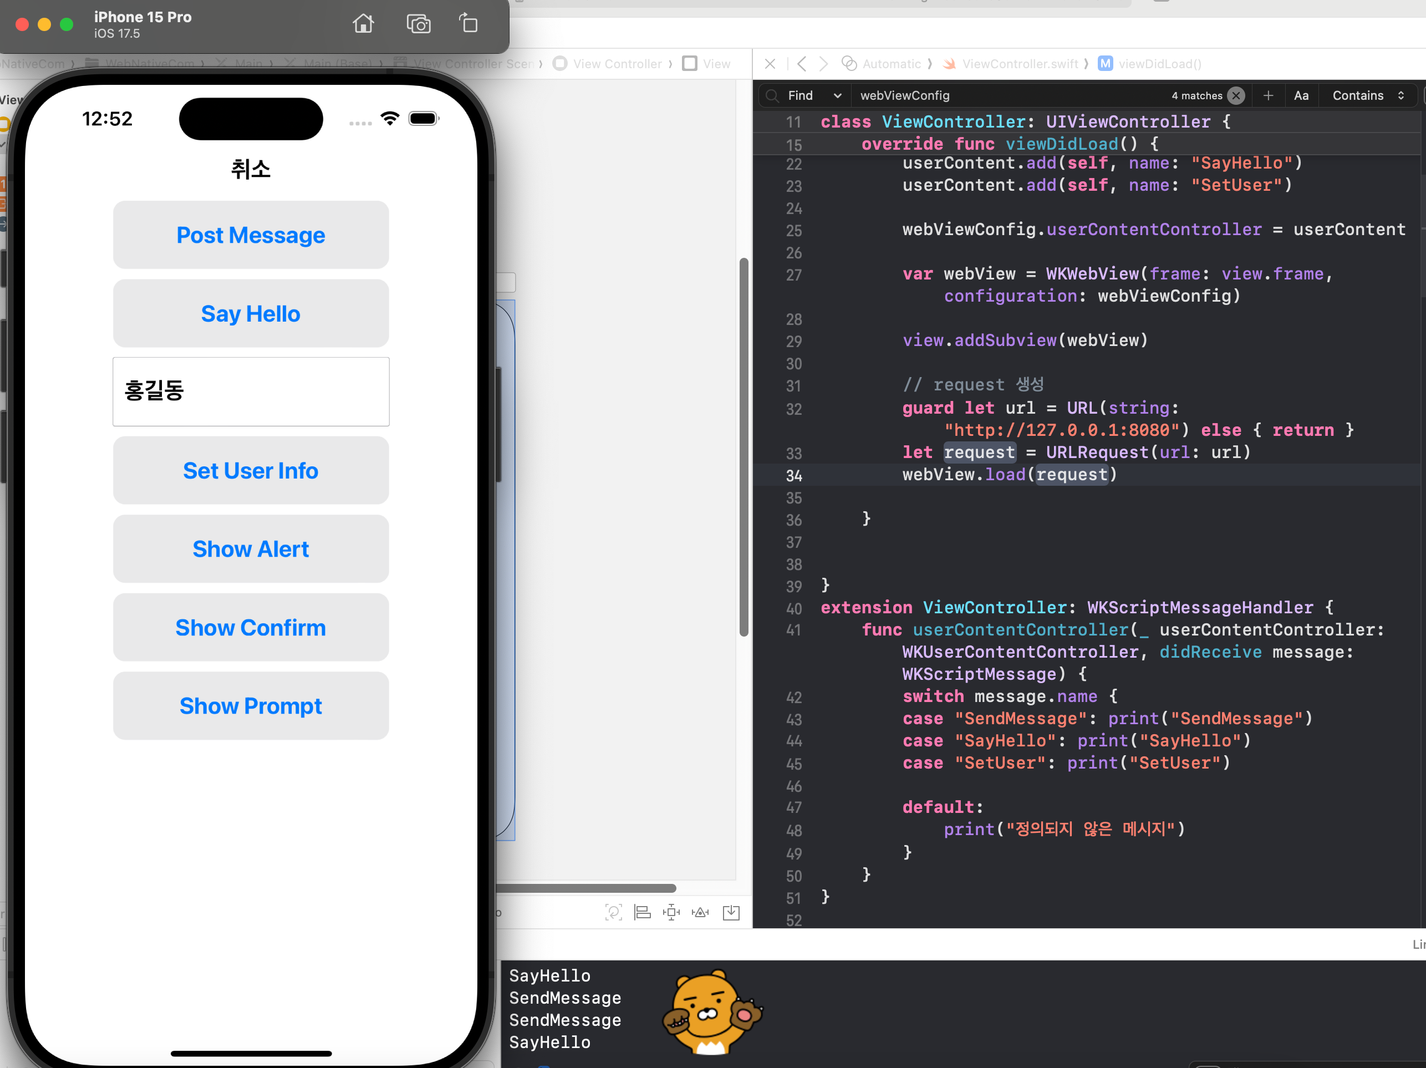The width and height of the screenshot is (1426, 1068).
Task: Go back in editor history
Action: click(x=801, y=64)
